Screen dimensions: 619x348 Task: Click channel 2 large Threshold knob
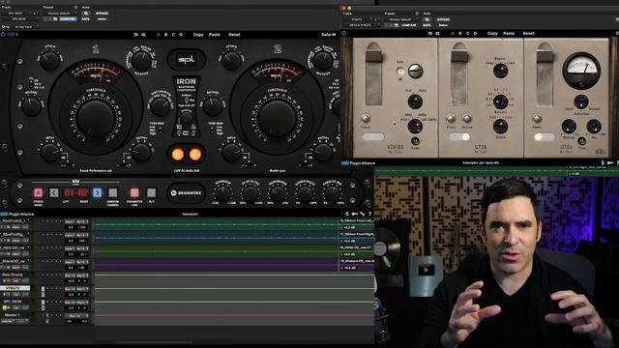click(277, 118)
